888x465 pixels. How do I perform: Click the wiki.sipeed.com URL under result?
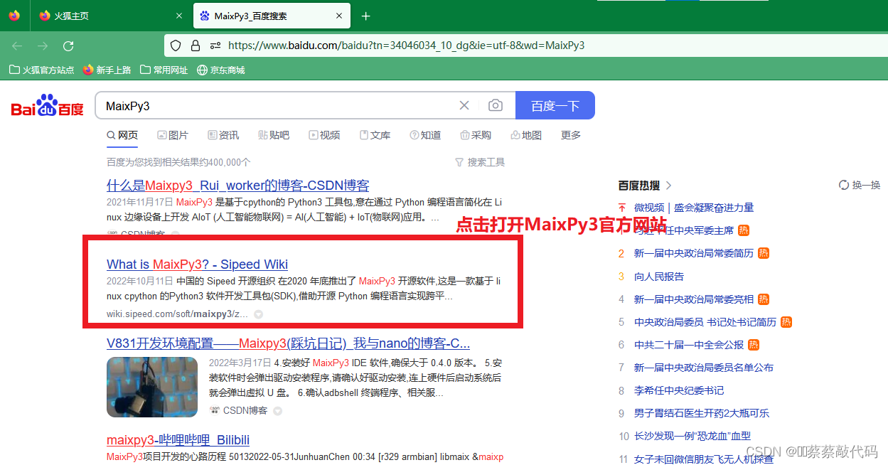[178, 314]
